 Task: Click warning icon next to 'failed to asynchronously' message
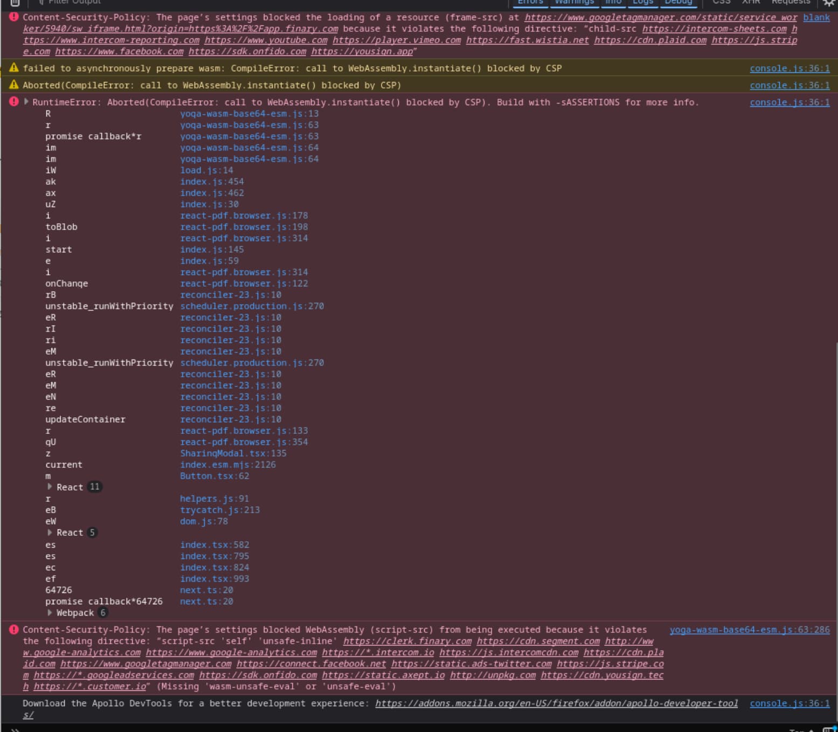[14, 68]
